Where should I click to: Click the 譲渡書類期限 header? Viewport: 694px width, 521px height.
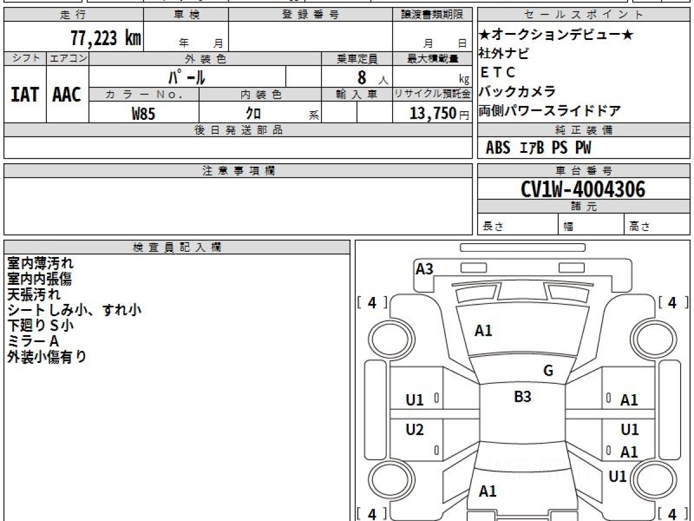[x=433, y=15]
